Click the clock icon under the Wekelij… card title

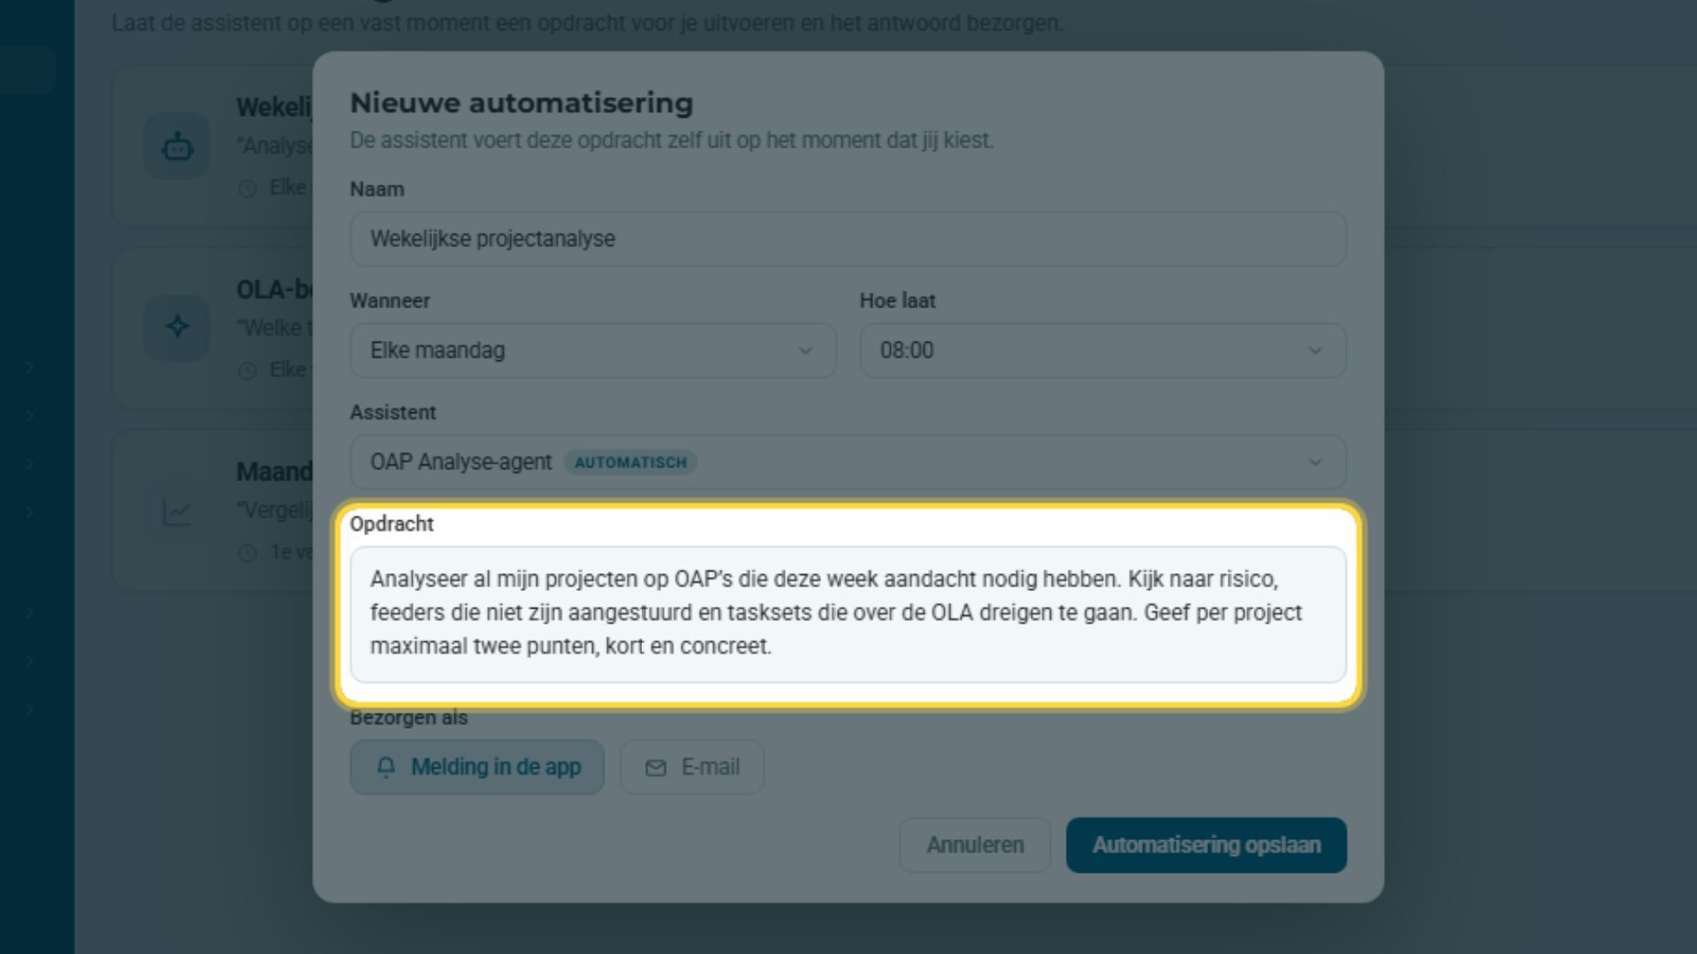(x=247, y=188)
